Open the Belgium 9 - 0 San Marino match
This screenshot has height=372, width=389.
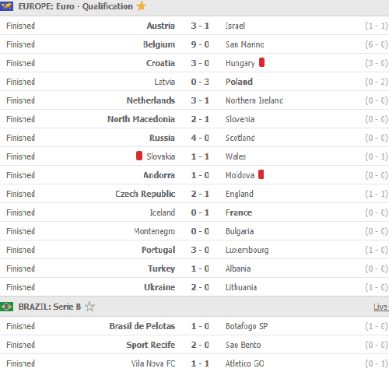point(194,44)
